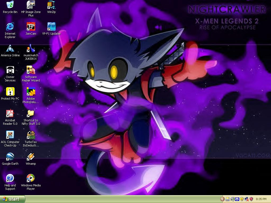Viewport: 271px width, 203px height.
Task: Expand hidden tray icons with the arrow
Action: 222,199
